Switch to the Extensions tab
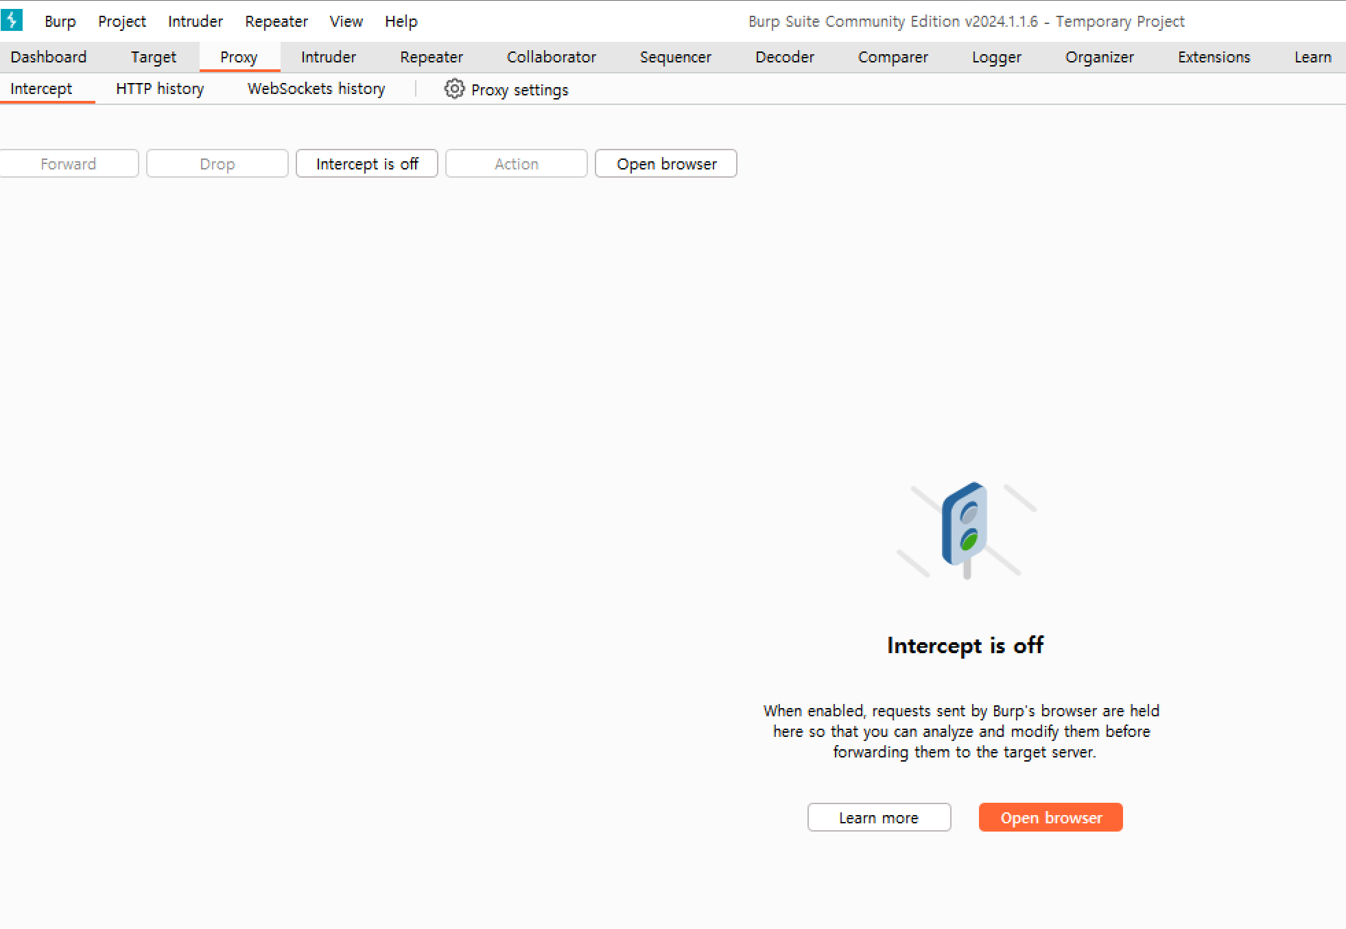Image resolution: width=1346 pixels, height=929 pixels. point(1214,57)
